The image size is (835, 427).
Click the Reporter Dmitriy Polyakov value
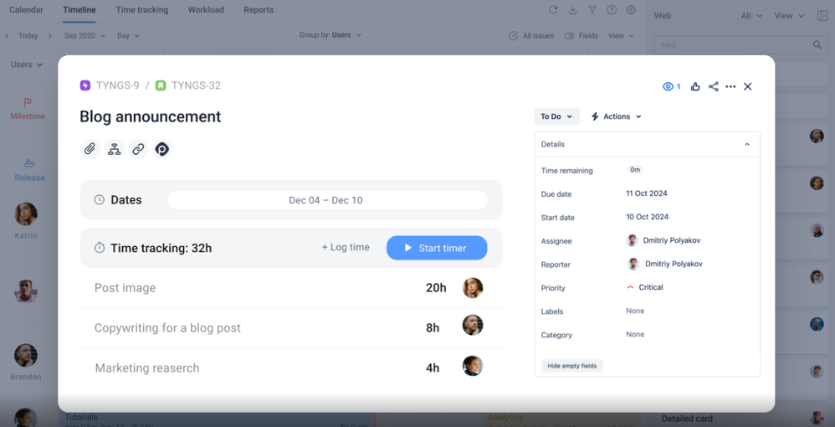[x=664, y=264]
